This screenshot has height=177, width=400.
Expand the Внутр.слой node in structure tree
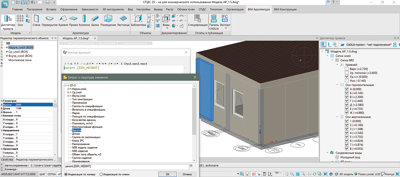68,96
